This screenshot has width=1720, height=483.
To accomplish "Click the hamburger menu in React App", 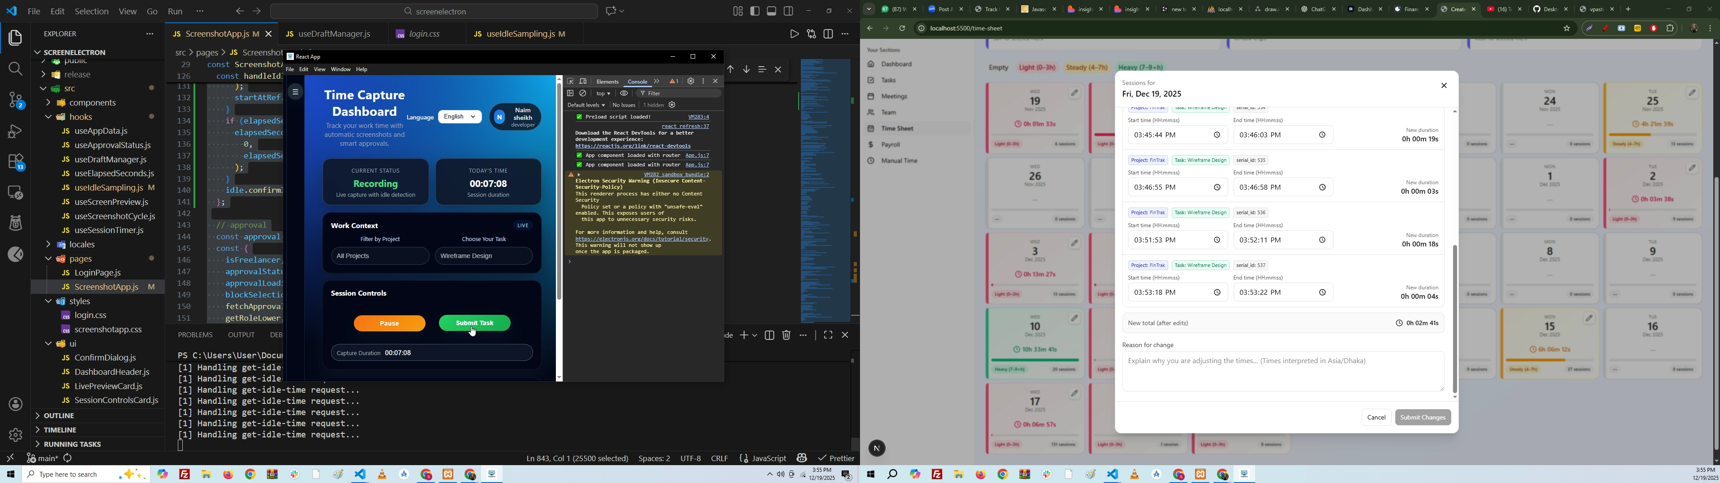I will (295, 92).
